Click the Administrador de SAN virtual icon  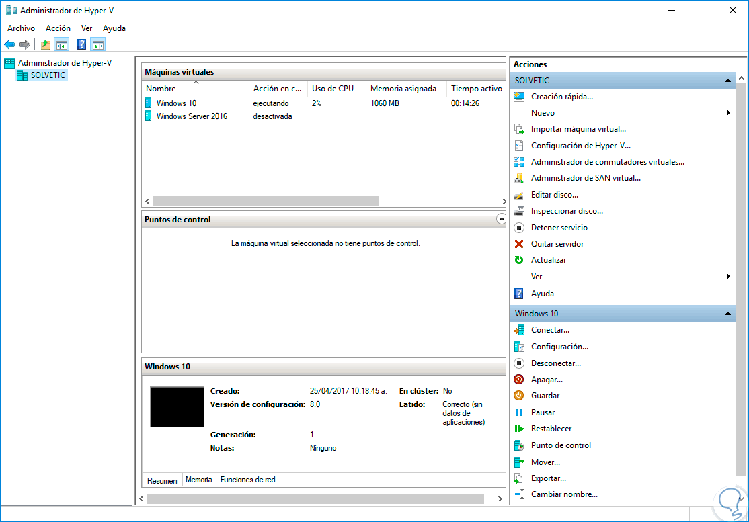(519, 178)
